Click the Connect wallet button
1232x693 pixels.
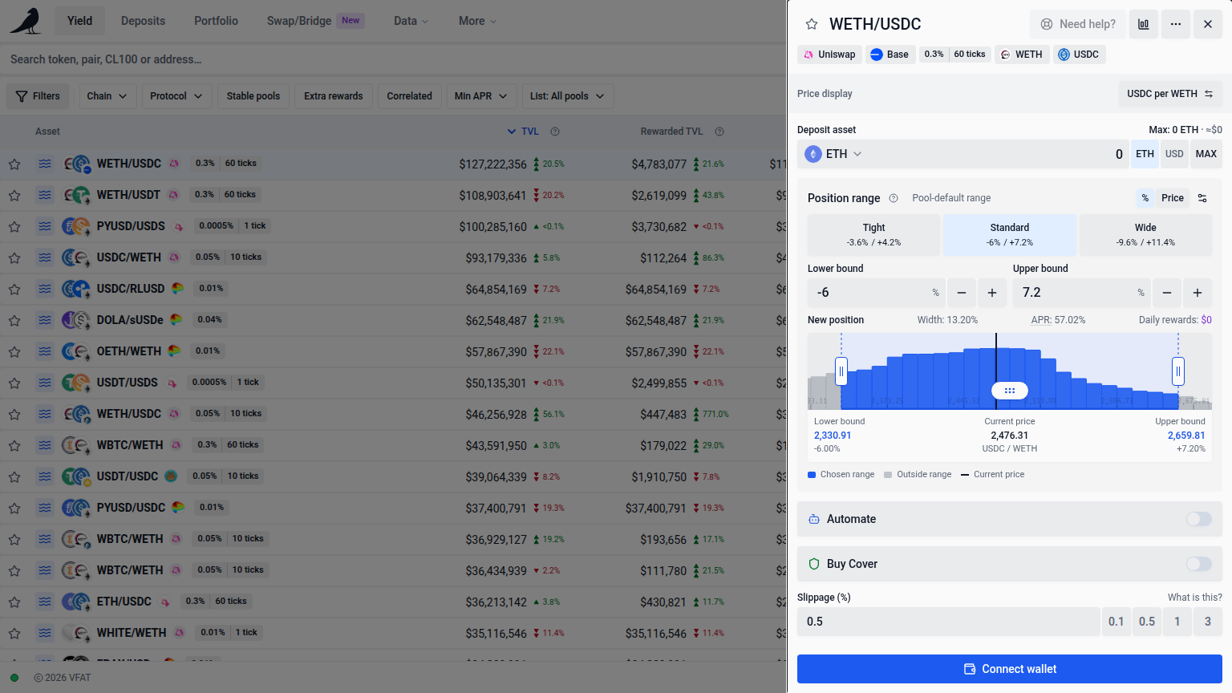1010,669
